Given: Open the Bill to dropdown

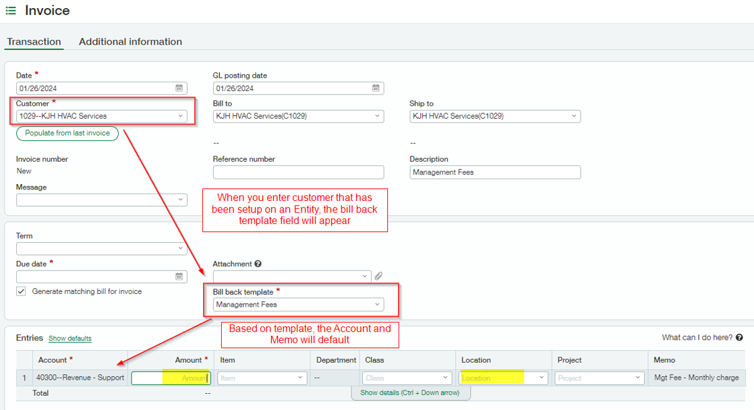Looking at the screenshot, I should coord(377,116).
